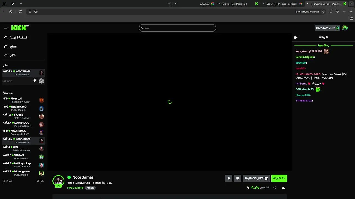
Task: Open recommended channel Meesi_H
Action: tap(24, 100)
